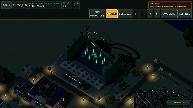Check the Ghosts at home counter
Screen dimensions: 193x108
(x=53, y=5)
